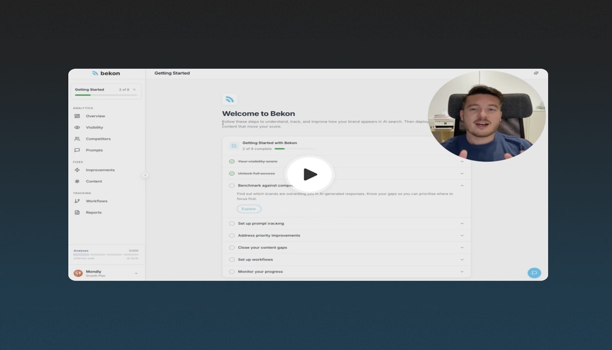This screenshot has width=612, height=350.
Task: Click the Bekon icon above Welcome heading
Action: click(x=229, y=99)
